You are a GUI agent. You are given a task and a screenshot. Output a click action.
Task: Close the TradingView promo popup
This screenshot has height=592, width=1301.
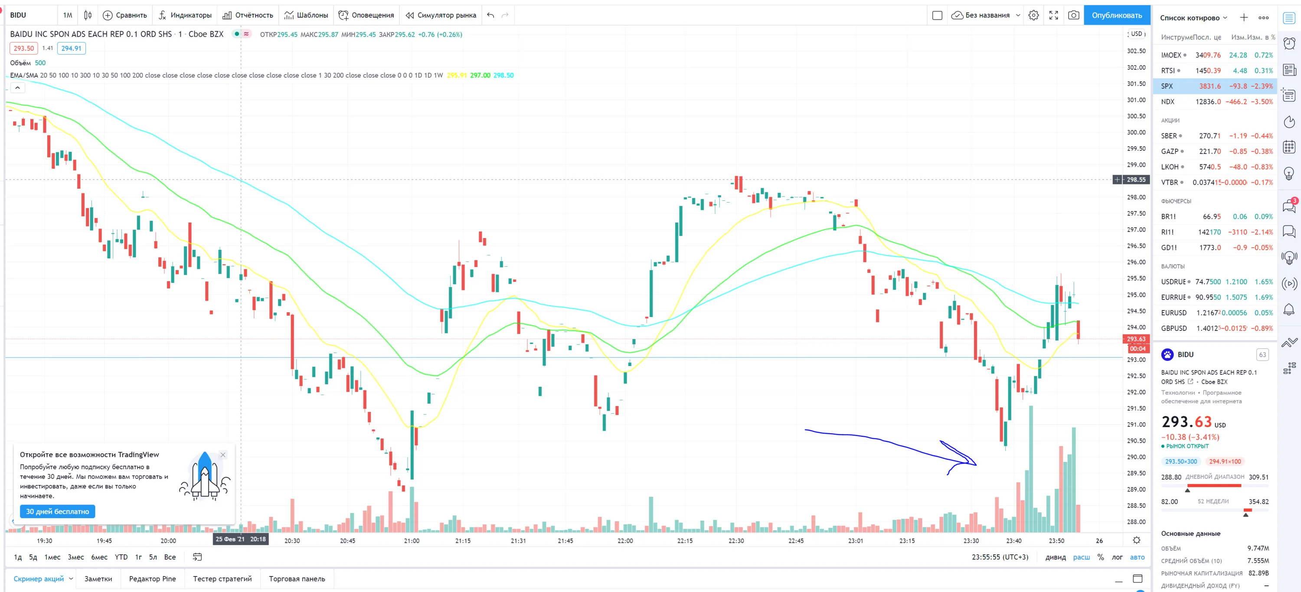(x=223, y=455)
